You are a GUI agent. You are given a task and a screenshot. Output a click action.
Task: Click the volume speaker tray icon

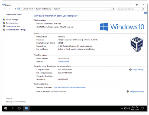(x=129, y=108)
